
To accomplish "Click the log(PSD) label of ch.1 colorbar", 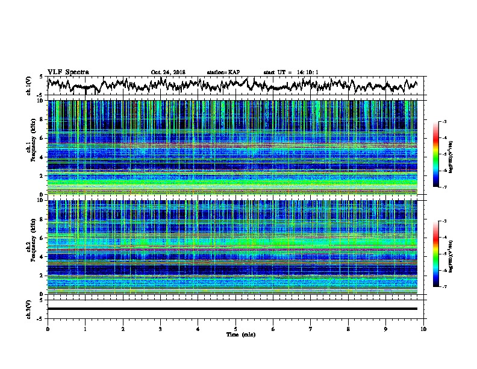I will click(451, 157).
